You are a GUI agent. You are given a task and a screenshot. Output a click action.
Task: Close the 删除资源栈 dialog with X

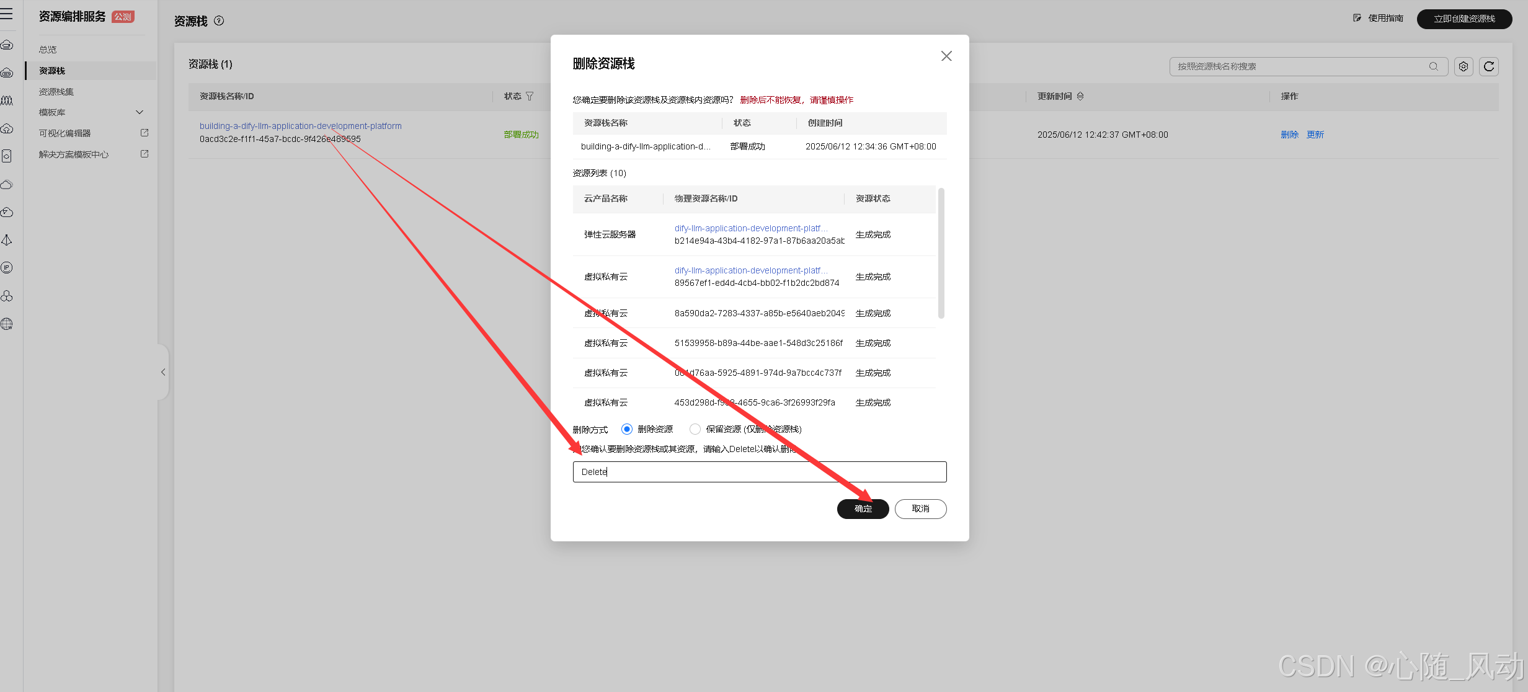click(x=946, y=56)
